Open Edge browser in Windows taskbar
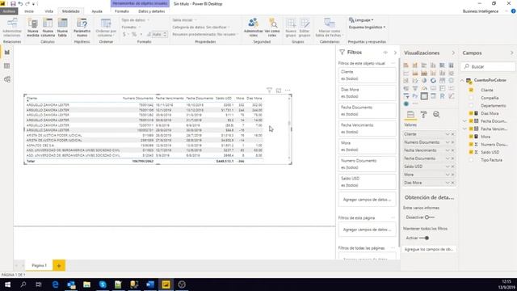This screenshot has width=517, height=291. [x=55, y=285]
